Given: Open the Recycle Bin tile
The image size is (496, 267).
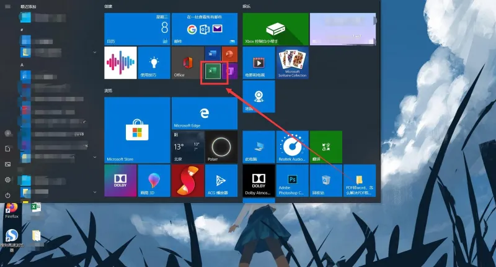Looking at the screenshot, I should point(326,181).
